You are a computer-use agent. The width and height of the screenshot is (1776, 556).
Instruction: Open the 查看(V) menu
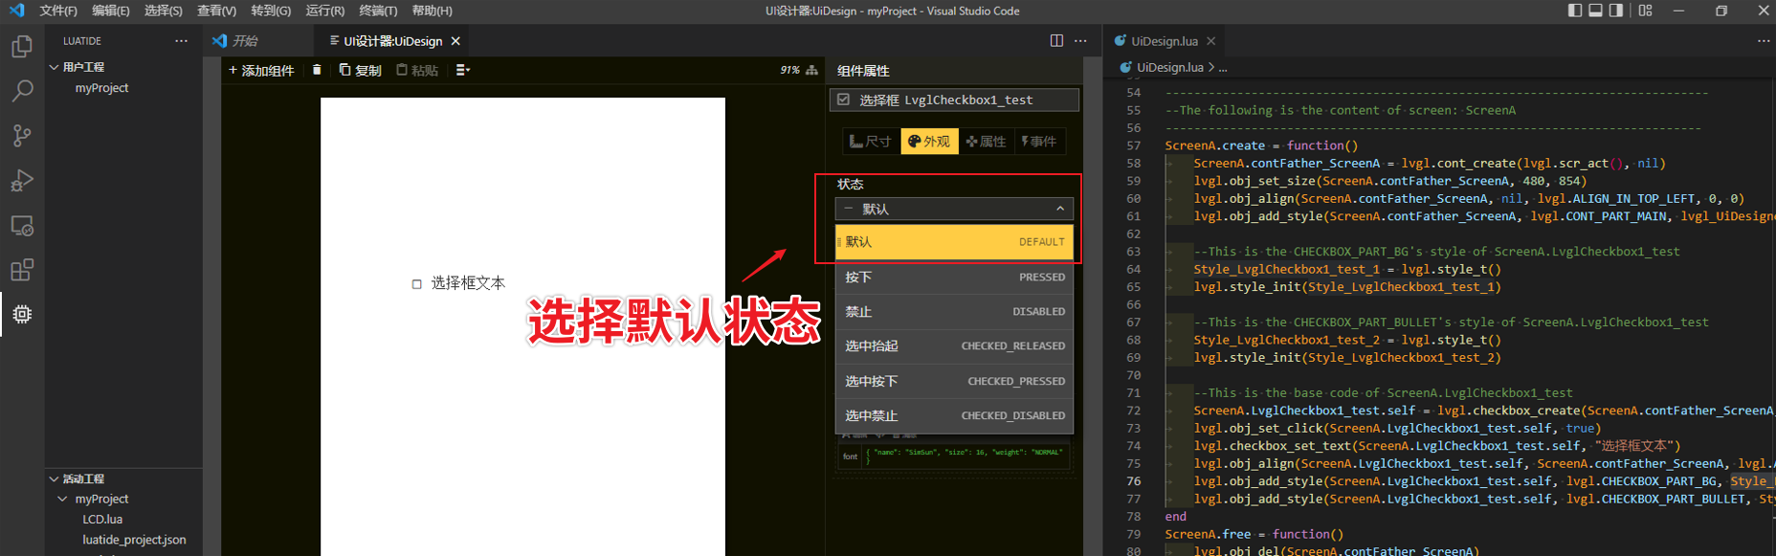217,11
